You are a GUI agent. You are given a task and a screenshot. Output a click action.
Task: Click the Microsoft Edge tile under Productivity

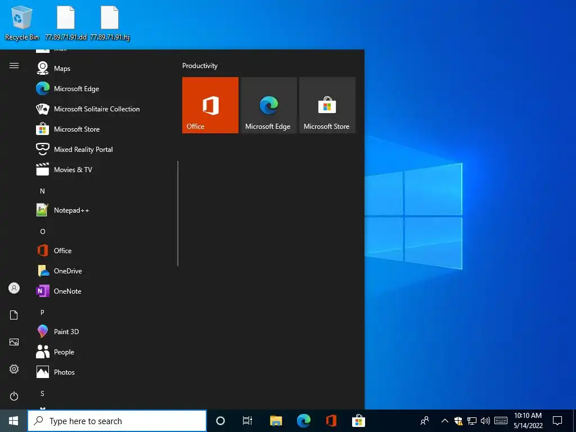[268, 105]
